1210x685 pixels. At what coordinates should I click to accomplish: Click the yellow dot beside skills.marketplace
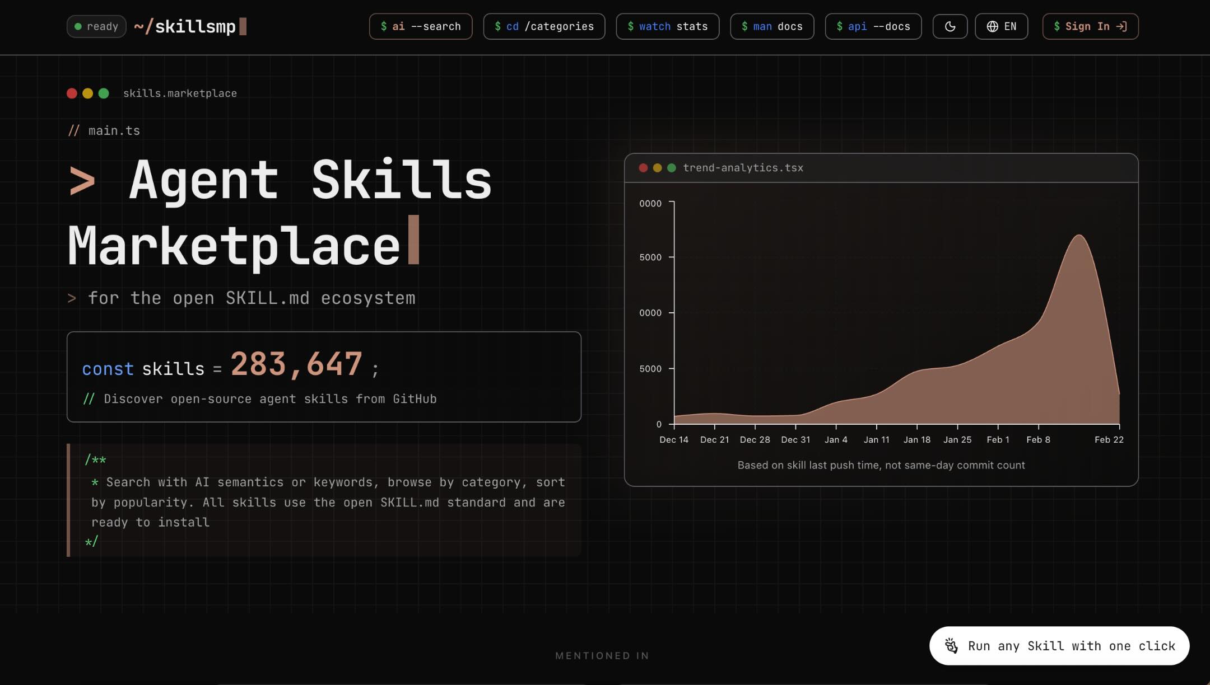coord(87,93)
